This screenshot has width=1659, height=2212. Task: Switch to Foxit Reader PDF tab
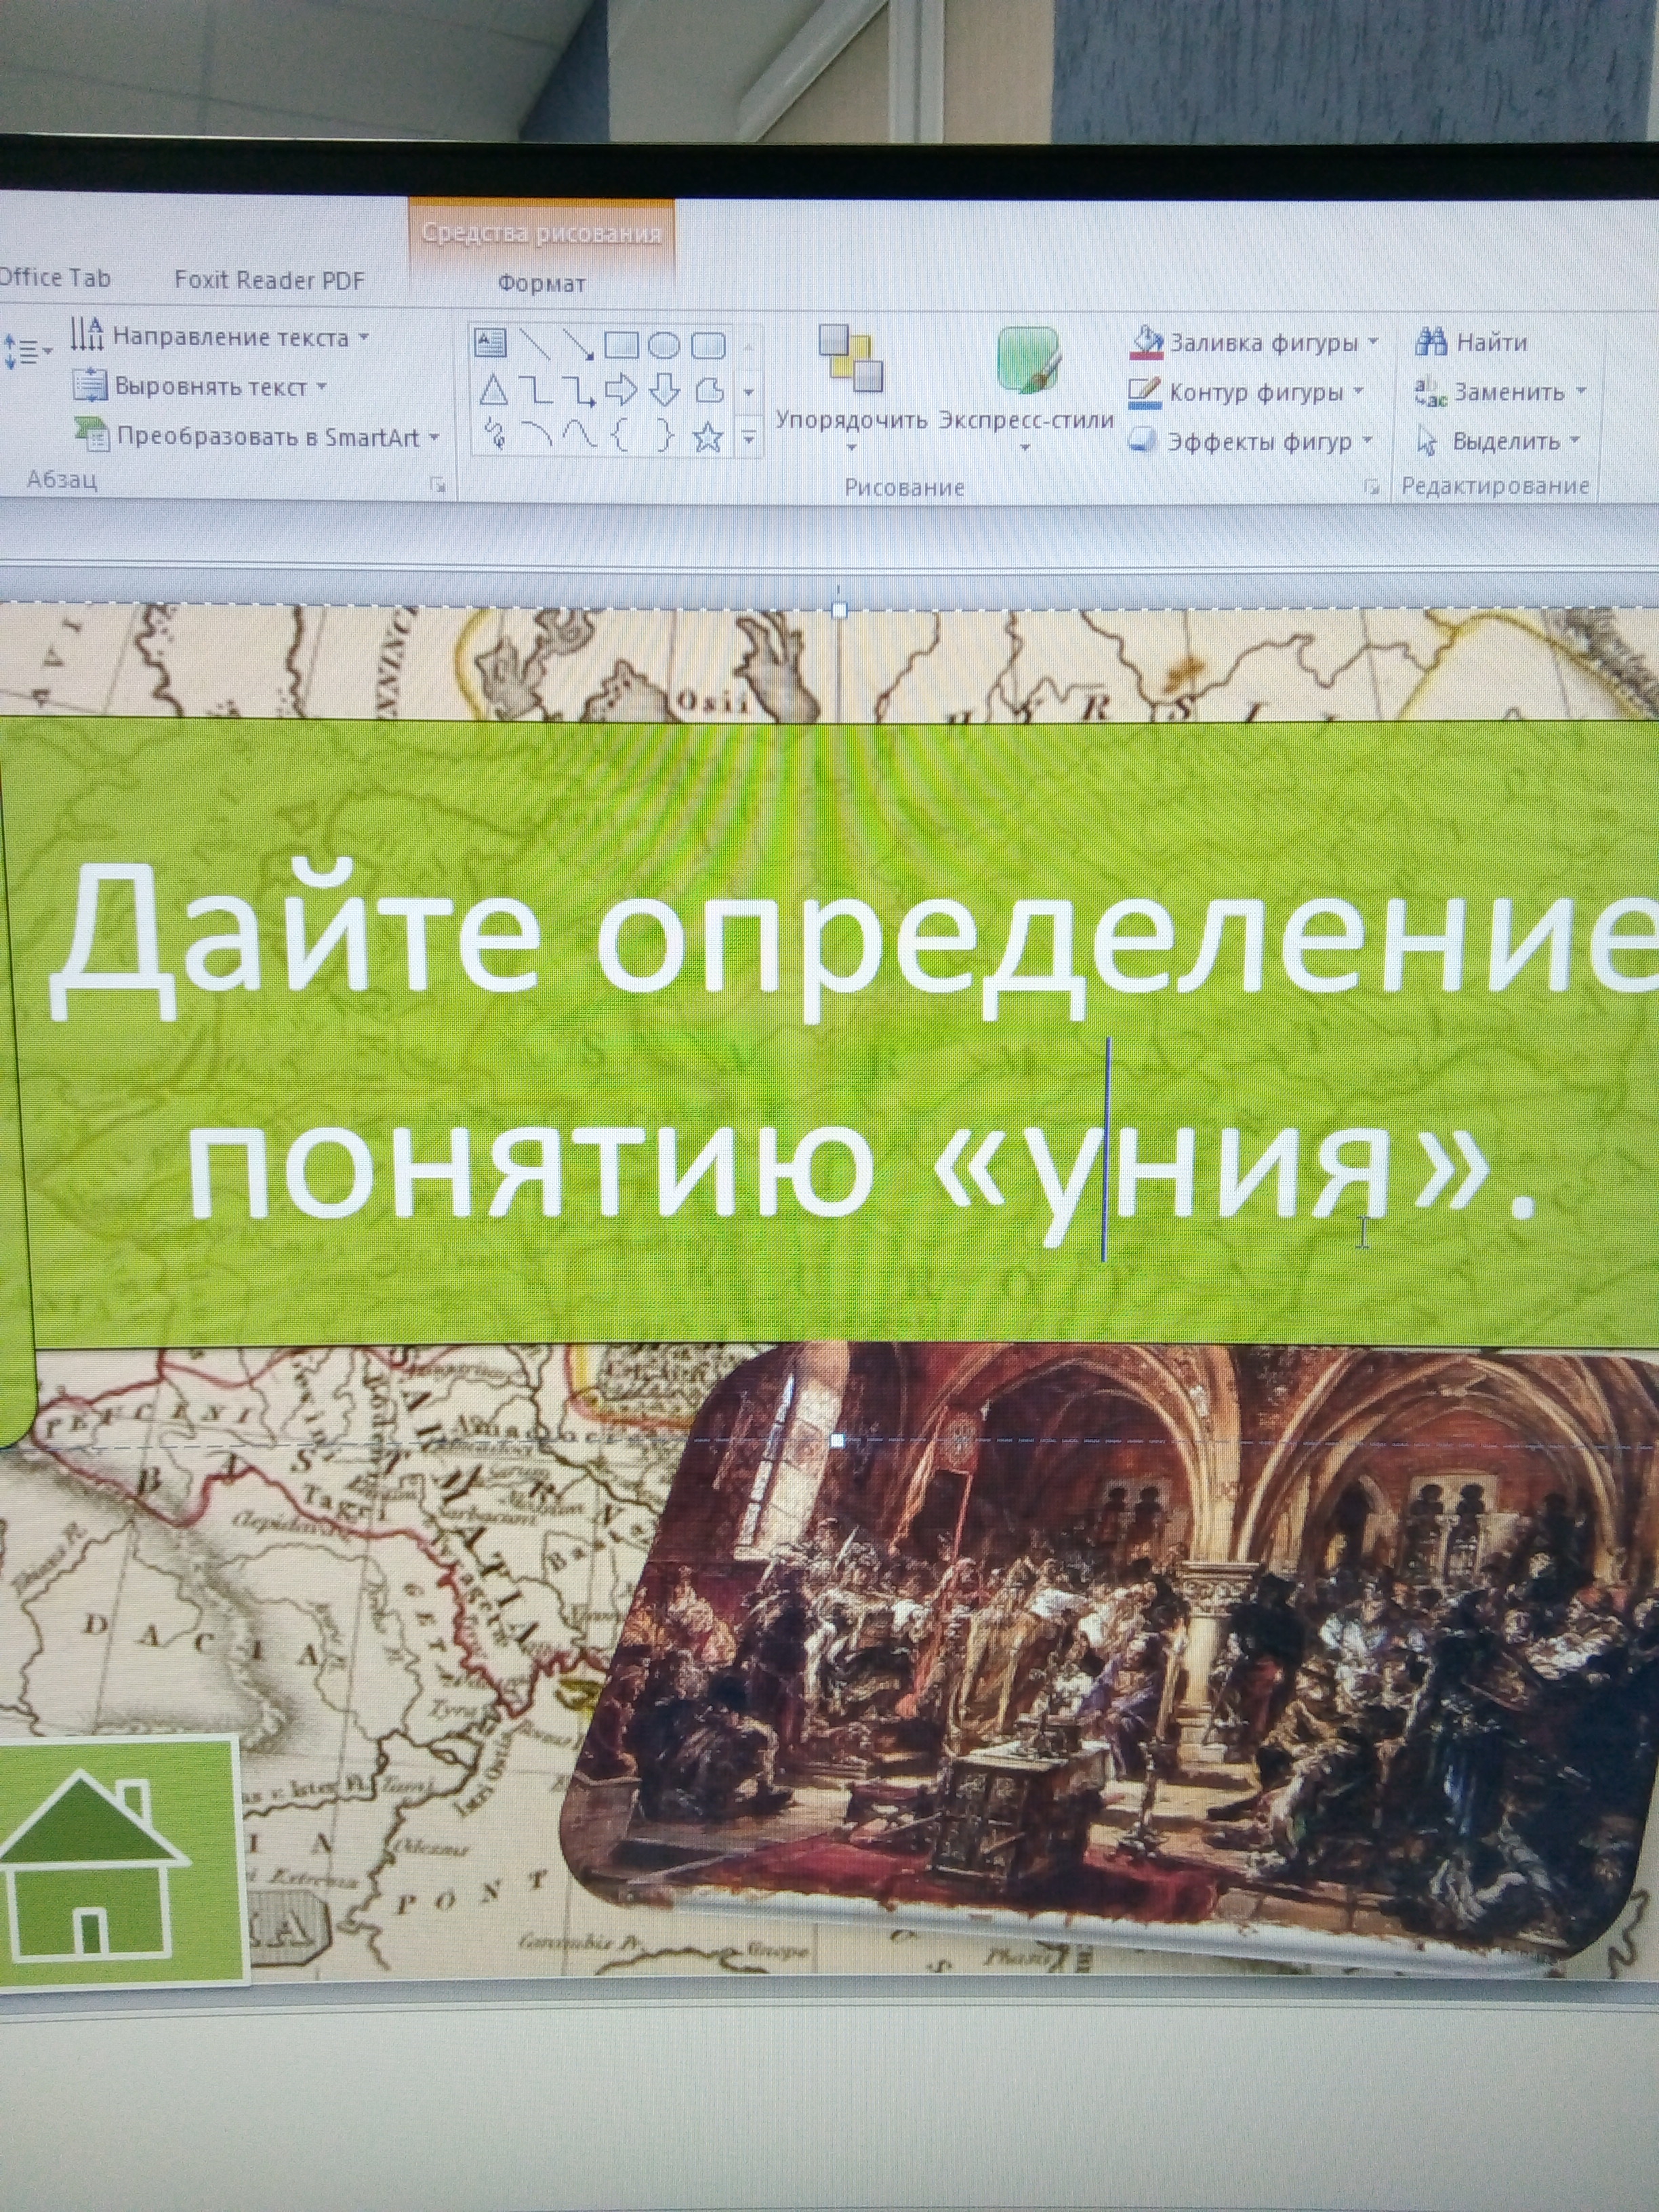point(269,280)
